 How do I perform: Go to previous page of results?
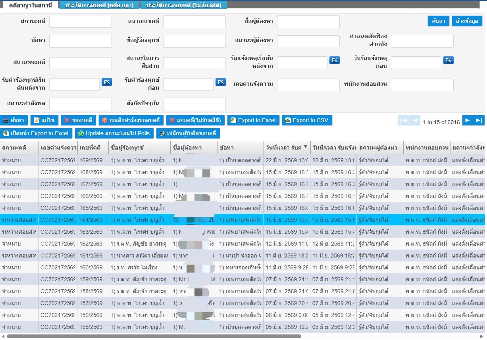tap(415, 120)
